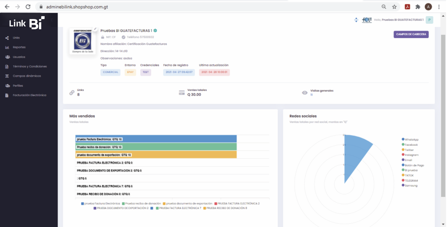
Task: Click the orange prueba documento de exportación bar
Action: pyautogui.click(x=156, y=155)
